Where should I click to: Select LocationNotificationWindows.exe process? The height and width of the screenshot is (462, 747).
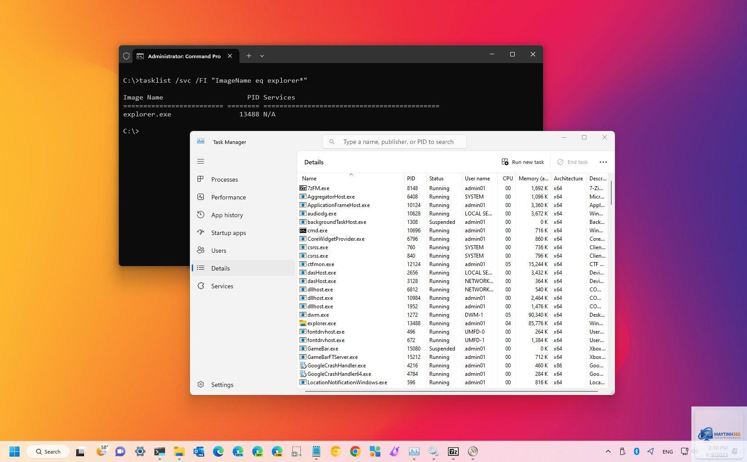coord(453,382)
